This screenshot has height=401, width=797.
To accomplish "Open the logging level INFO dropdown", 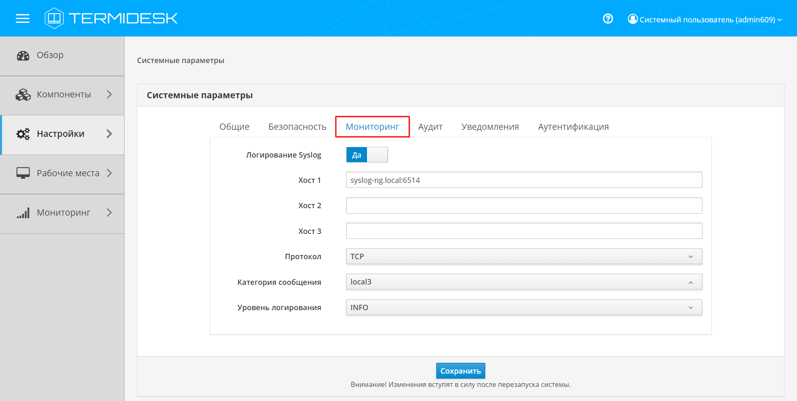I will [x=523, y=307].
